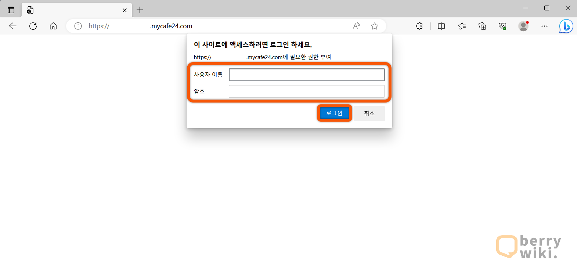This screenshot has height=269, width=577.
Task: Focus the 암호 password field
Action: tap(307, 92)
